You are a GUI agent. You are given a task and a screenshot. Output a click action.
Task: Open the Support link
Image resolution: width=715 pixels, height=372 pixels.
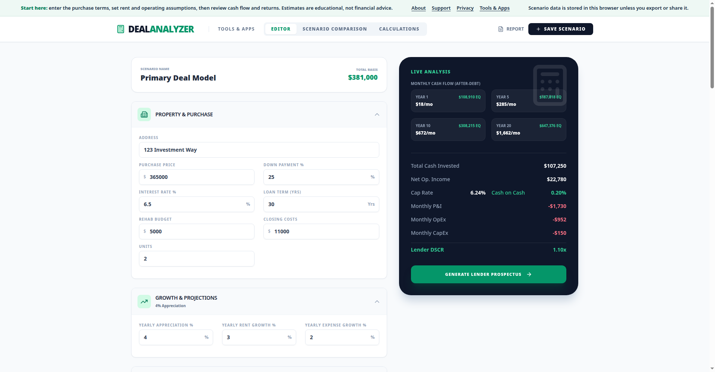pyautogui.click(x=441, y=8)
